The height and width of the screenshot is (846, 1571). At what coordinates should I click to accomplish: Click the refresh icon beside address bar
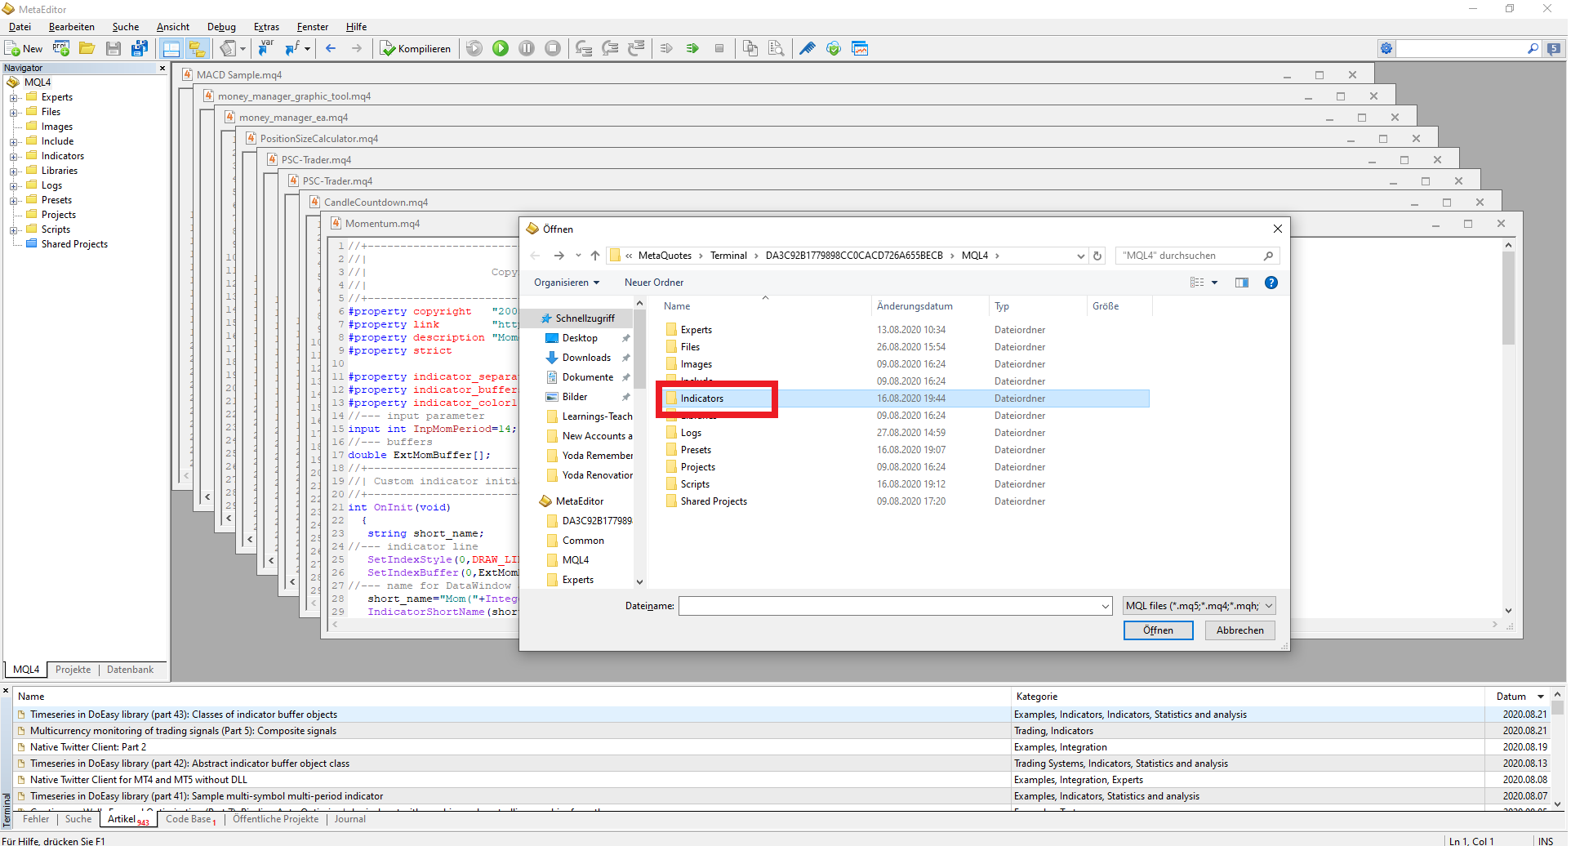tap(1097, 256)
